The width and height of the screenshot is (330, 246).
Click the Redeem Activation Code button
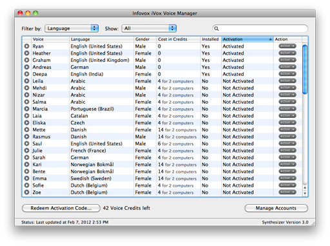(61, 208)
